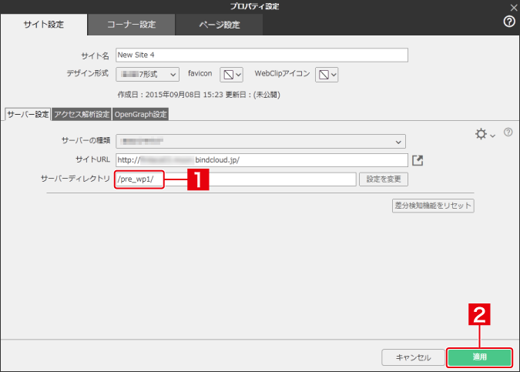Click the green 適用 button
The width and height of the screenshot is (520, 372).
point(479,357)
